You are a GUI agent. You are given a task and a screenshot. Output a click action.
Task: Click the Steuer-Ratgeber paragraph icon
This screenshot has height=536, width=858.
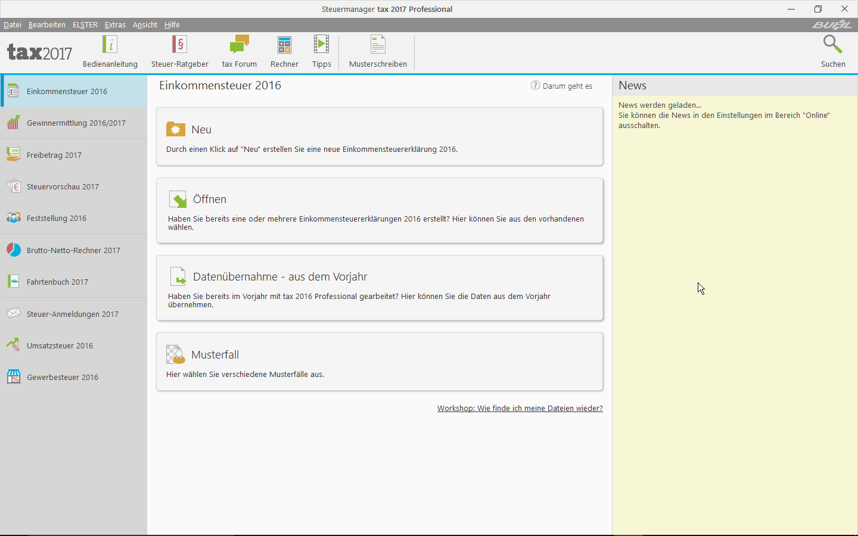[x=179, y=45]
